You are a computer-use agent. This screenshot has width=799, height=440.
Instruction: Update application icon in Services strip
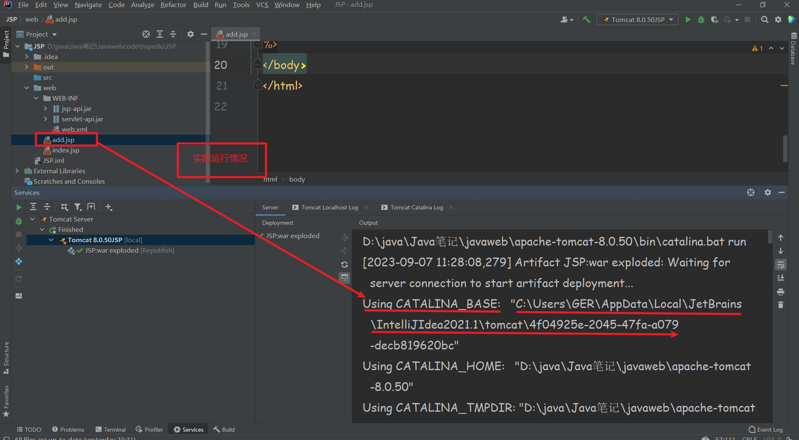tap(19, 261)
